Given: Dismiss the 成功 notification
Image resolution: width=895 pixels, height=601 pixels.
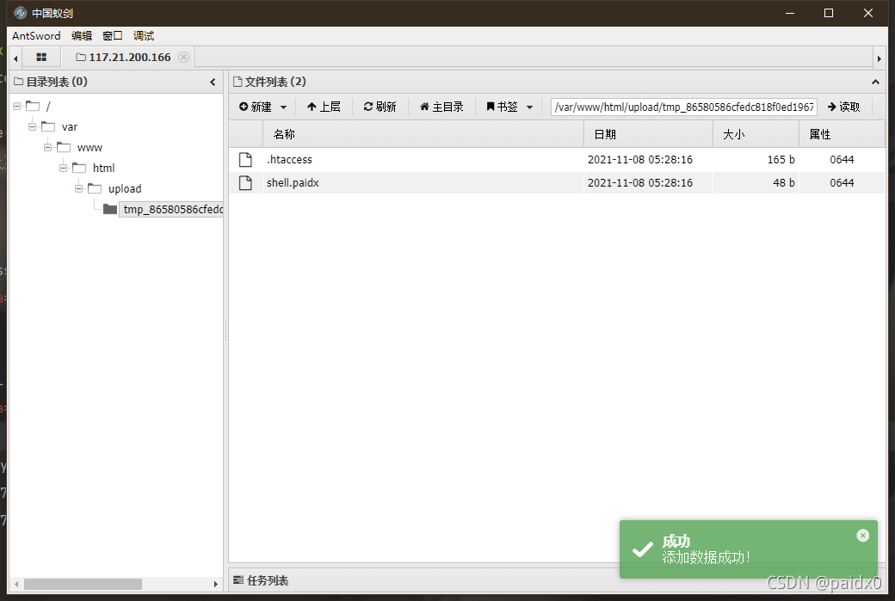Looking at the screenshot, I should pyautogui.click(x=863, y=535).
